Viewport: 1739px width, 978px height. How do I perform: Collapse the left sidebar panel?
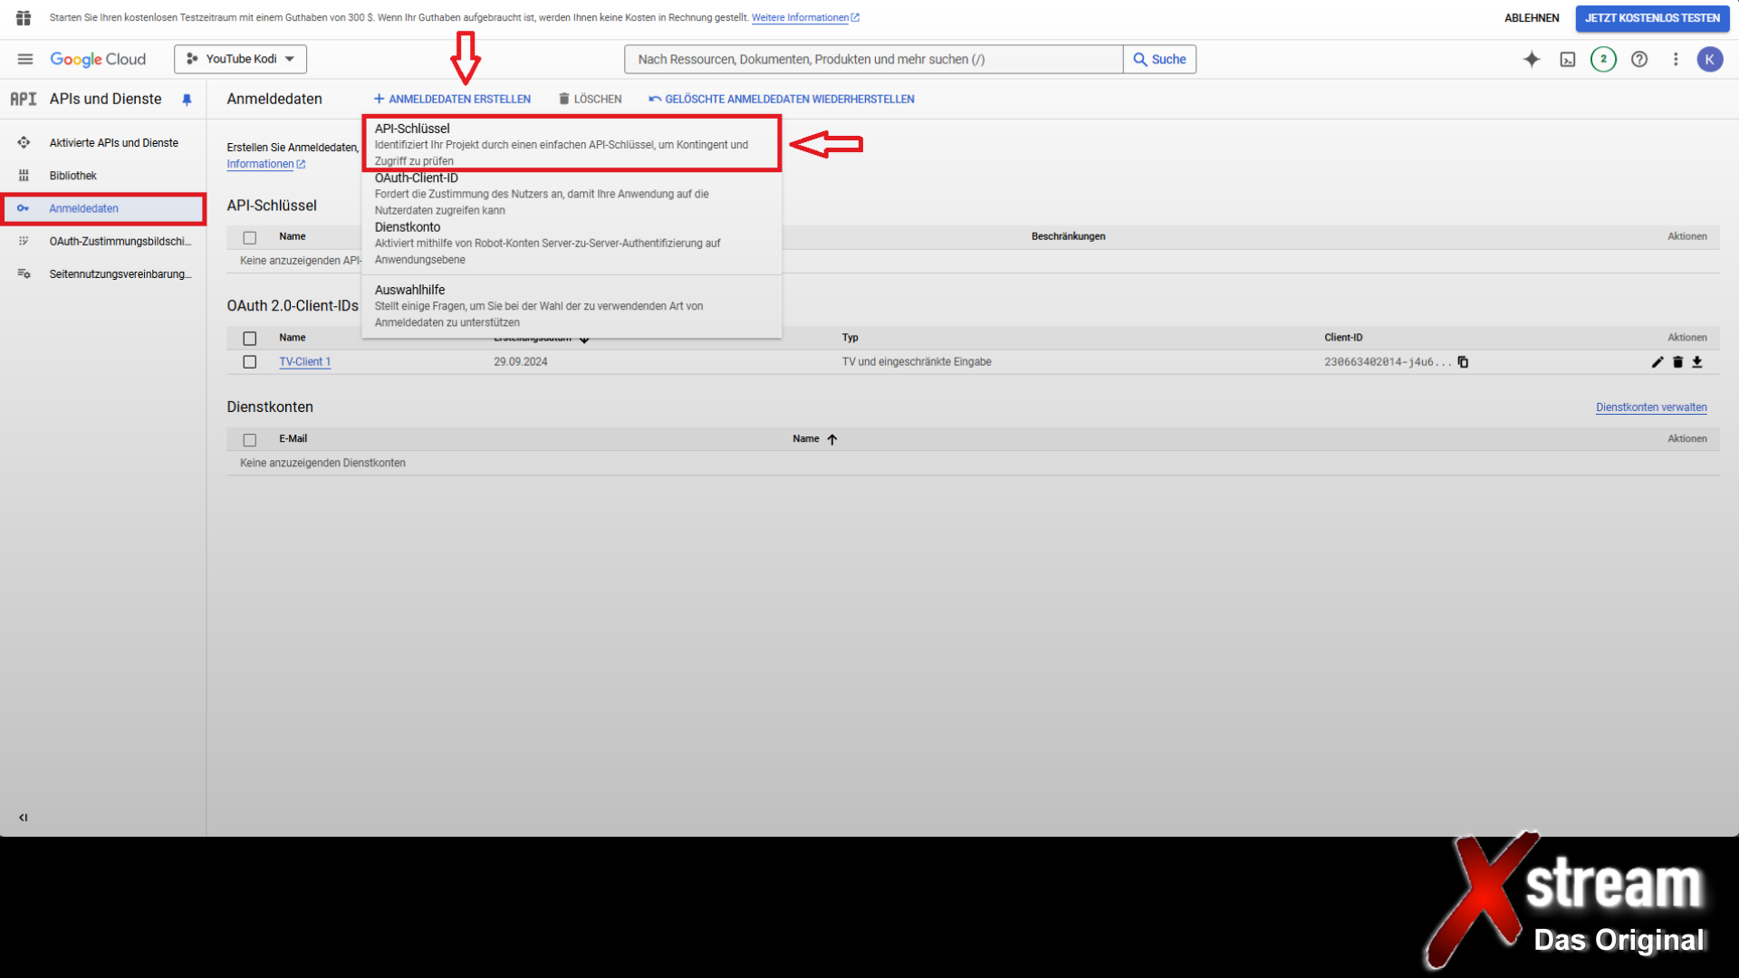pos(24,818)
